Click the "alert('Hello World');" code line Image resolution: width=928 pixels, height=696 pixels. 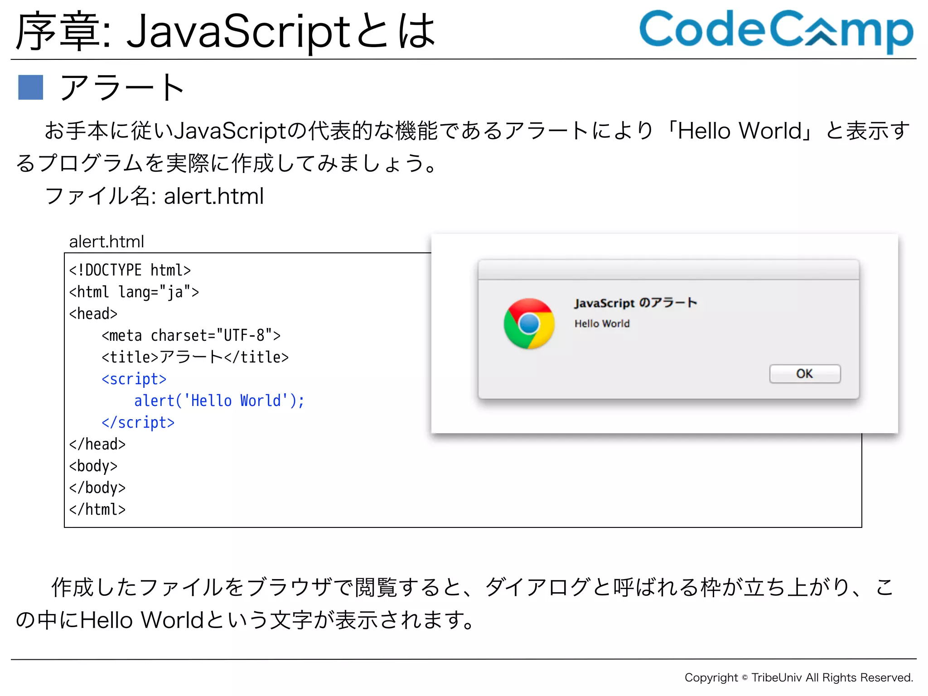coord(219,401)
